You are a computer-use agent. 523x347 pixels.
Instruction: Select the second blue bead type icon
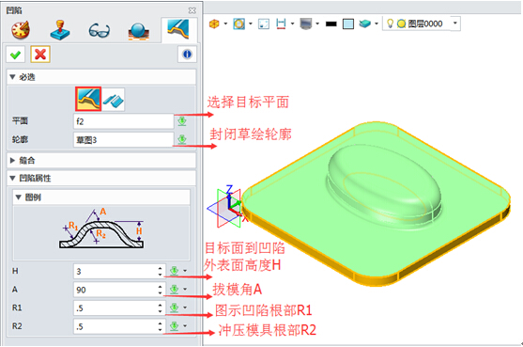114,100
